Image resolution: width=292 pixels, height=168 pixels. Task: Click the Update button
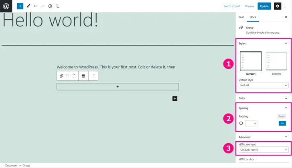[x=264, y=6]
